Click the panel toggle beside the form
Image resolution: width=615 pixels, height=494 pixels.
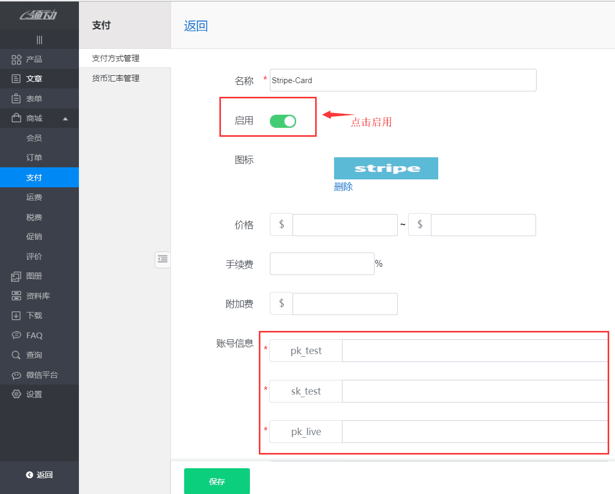pyautogui.click(x=163, y=259)
